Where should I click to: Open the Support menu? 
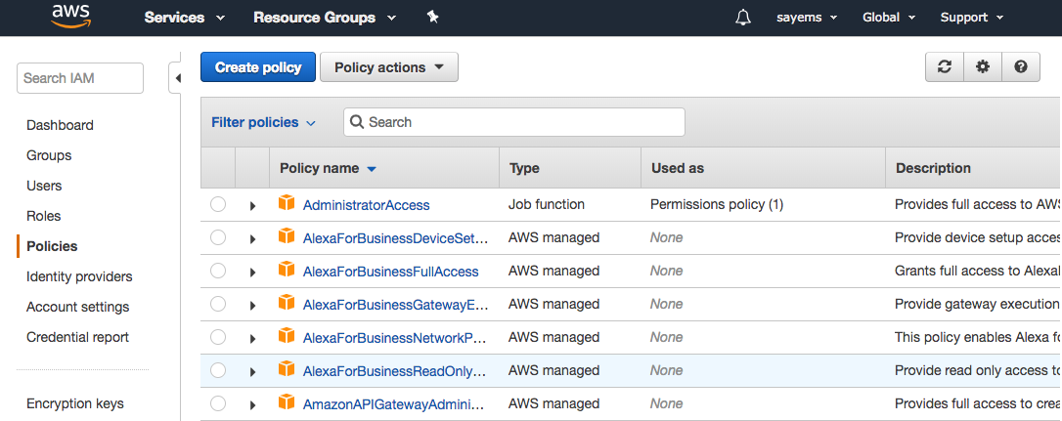972,18
